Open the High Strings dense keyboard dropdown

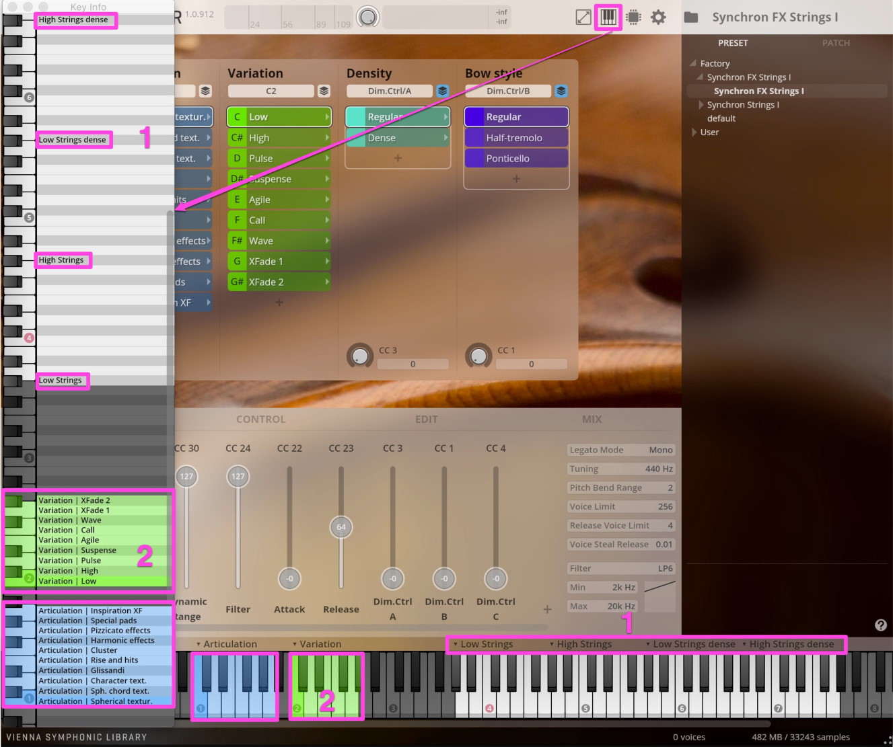click(787, 644)
